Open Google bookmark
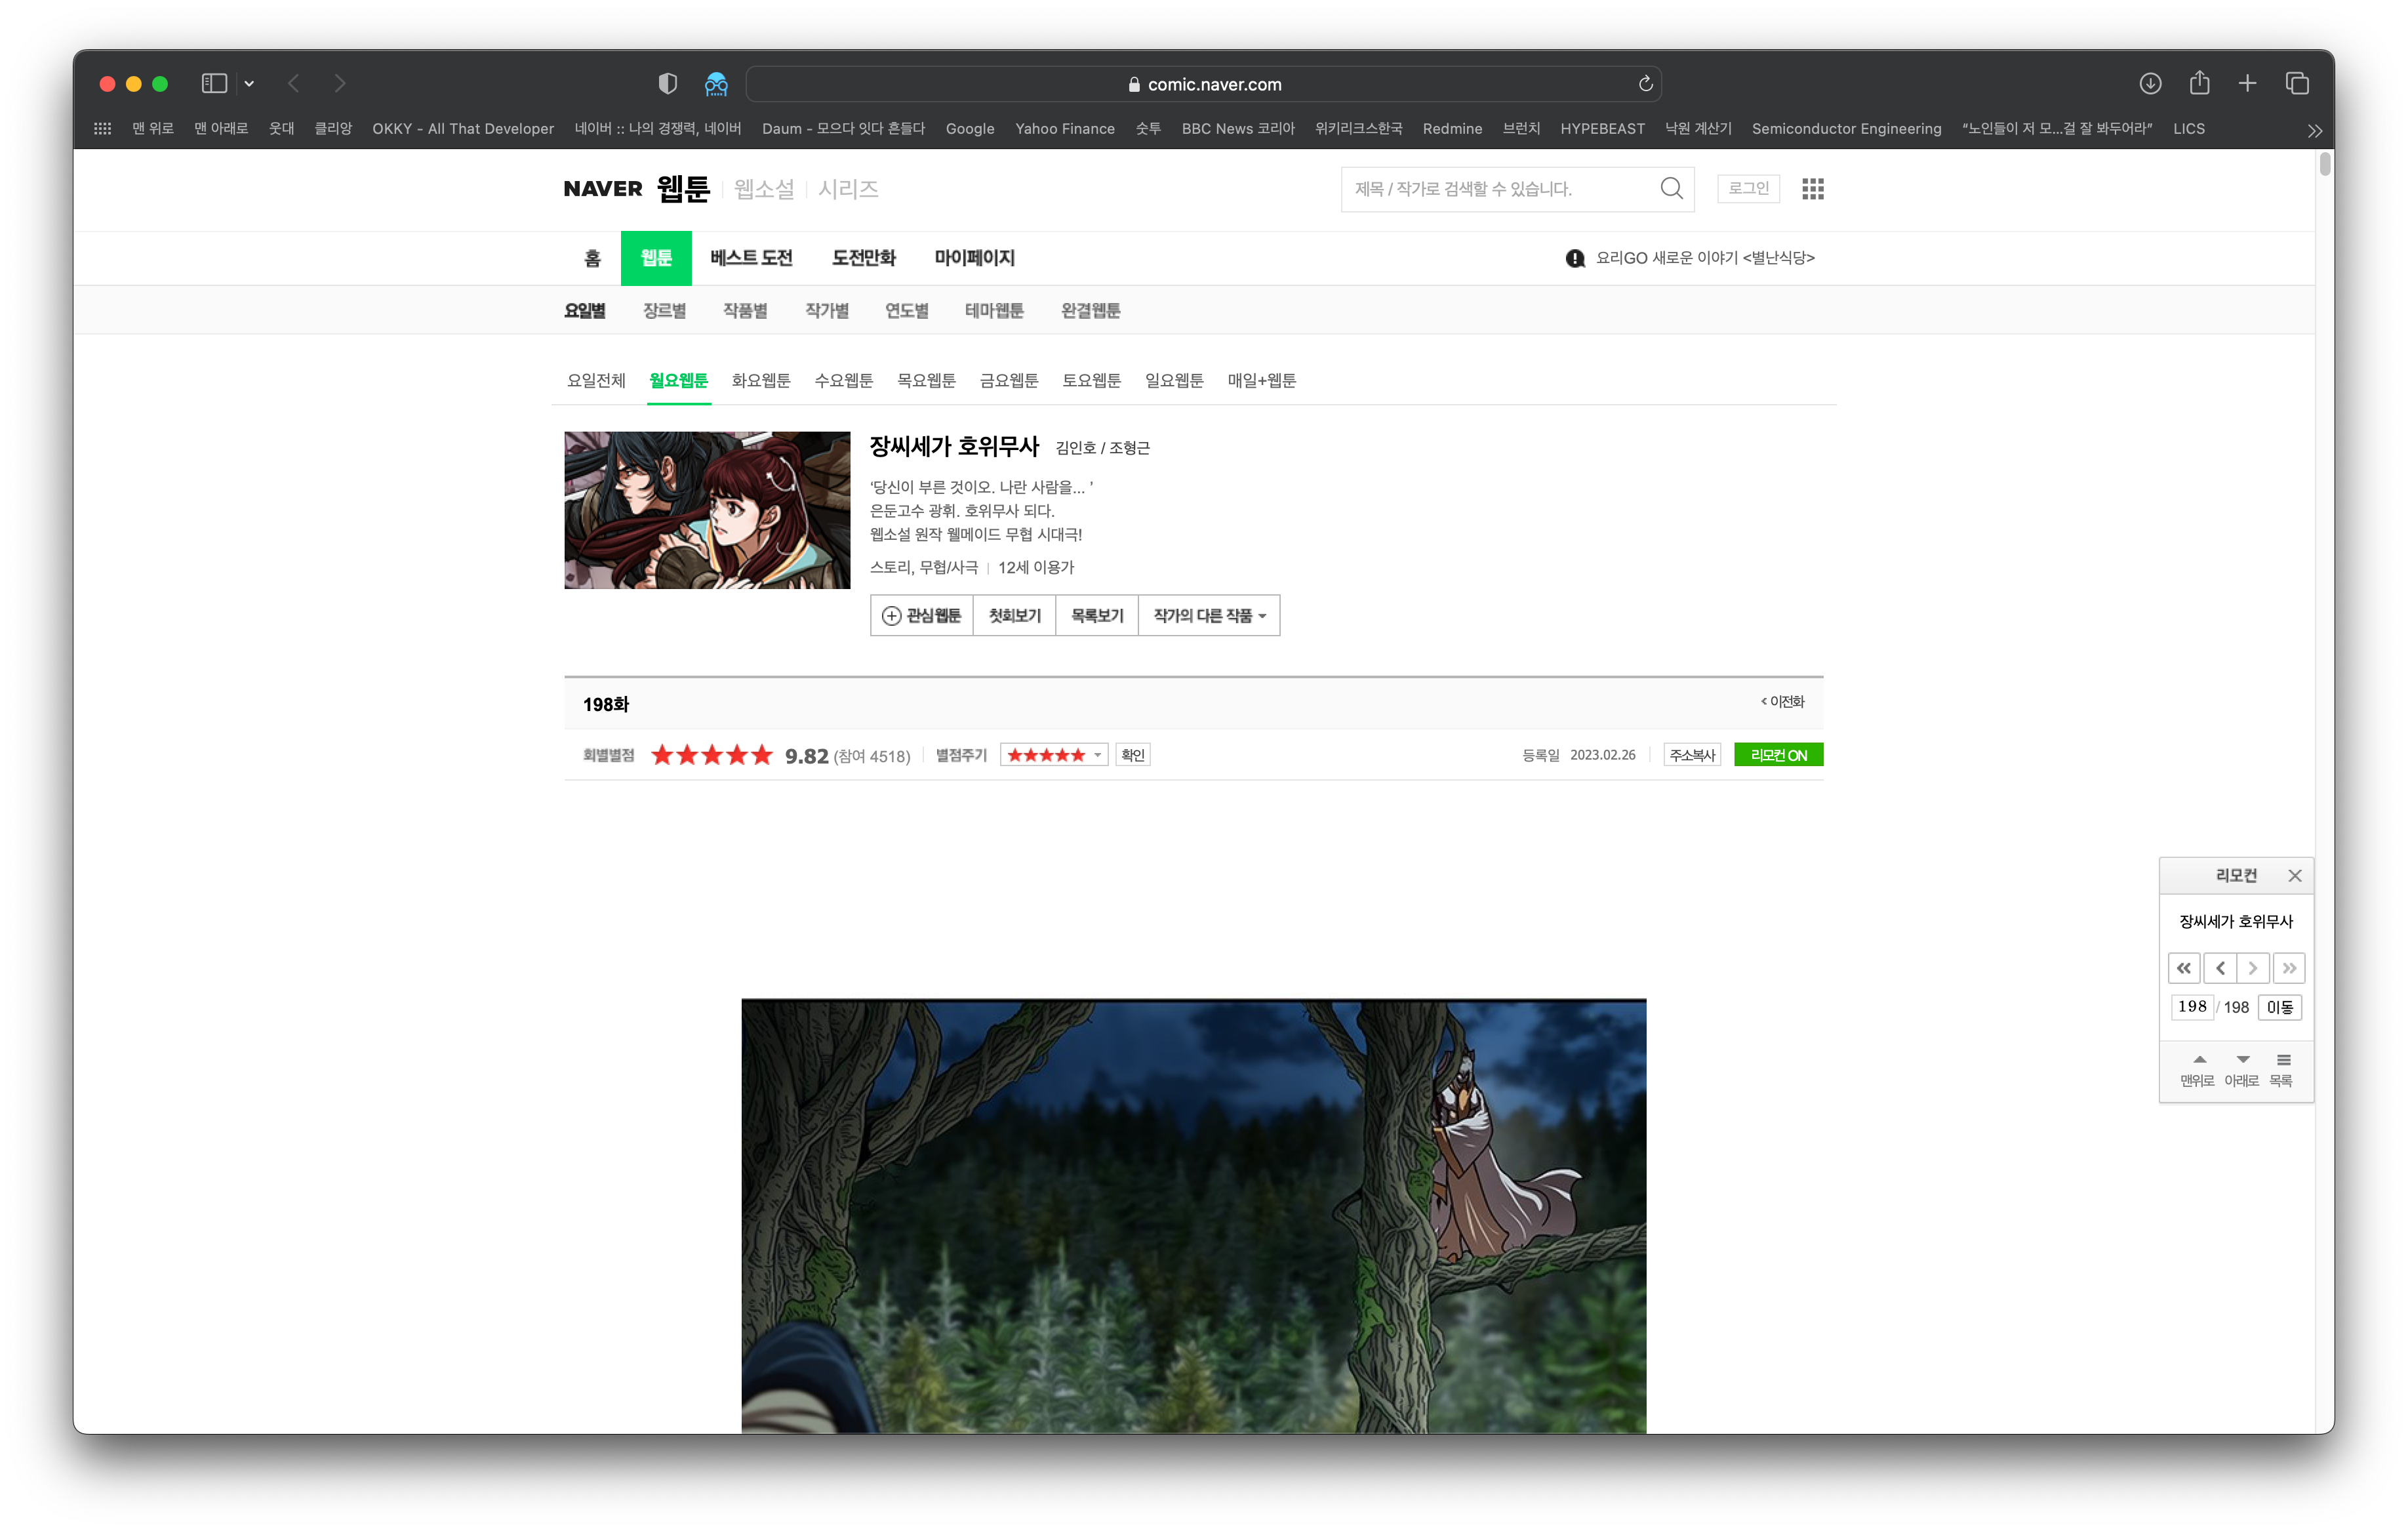2408x1531 pixels. point(969,129)
